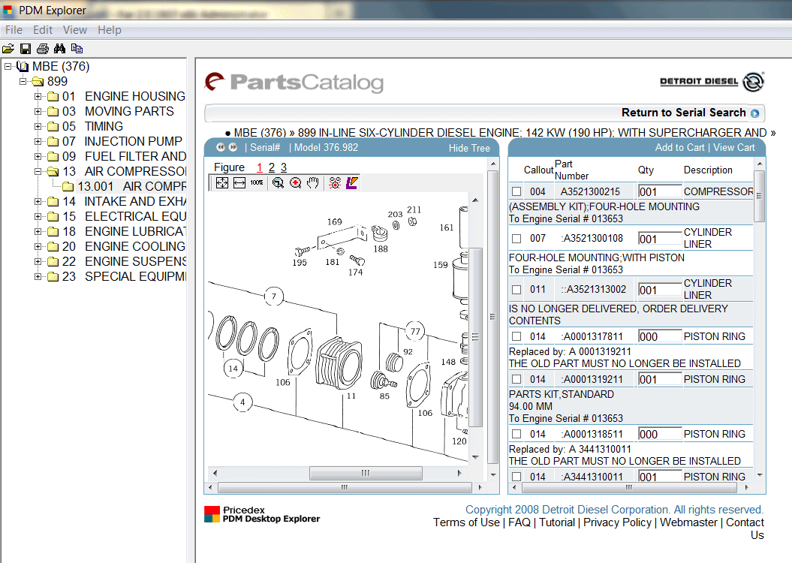Screen dimensions: 792x563
Task: Click the quantity field for callout 004
Action: (659, 192)
